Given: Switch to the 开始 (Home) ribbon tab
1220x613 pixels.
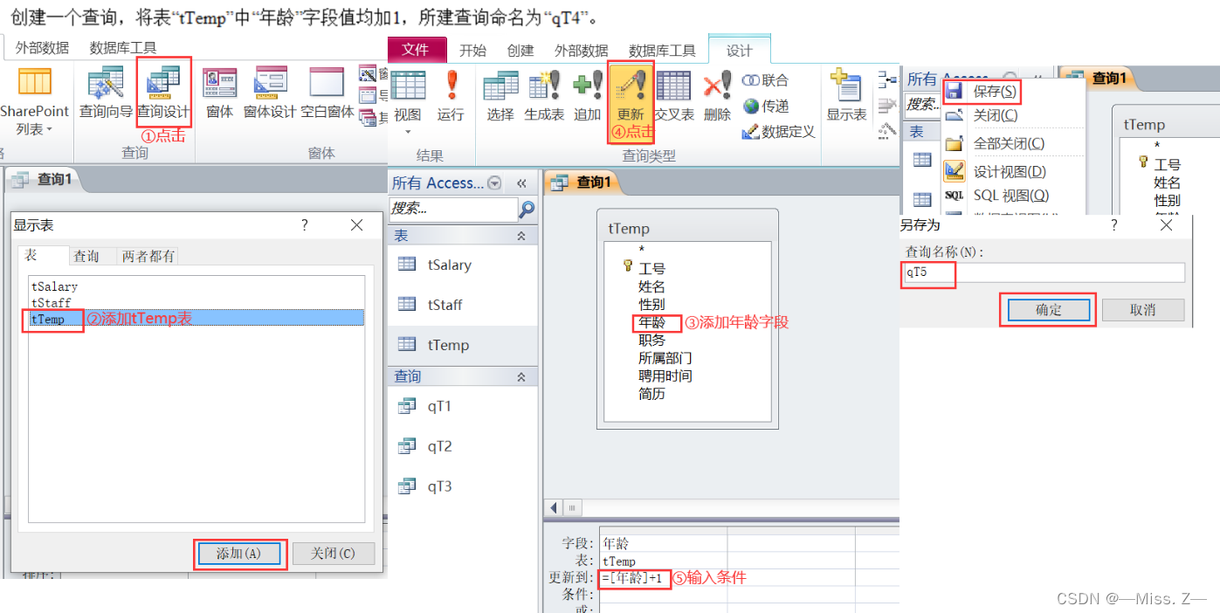Looking at the screenshot, I should [472, 51].
